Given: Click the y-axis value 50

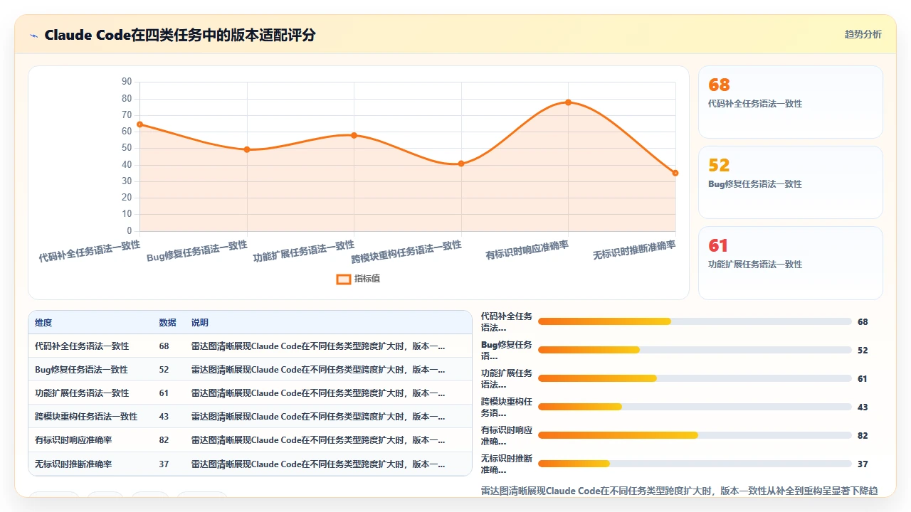Looking at the screenshot, I should [127, 148].
